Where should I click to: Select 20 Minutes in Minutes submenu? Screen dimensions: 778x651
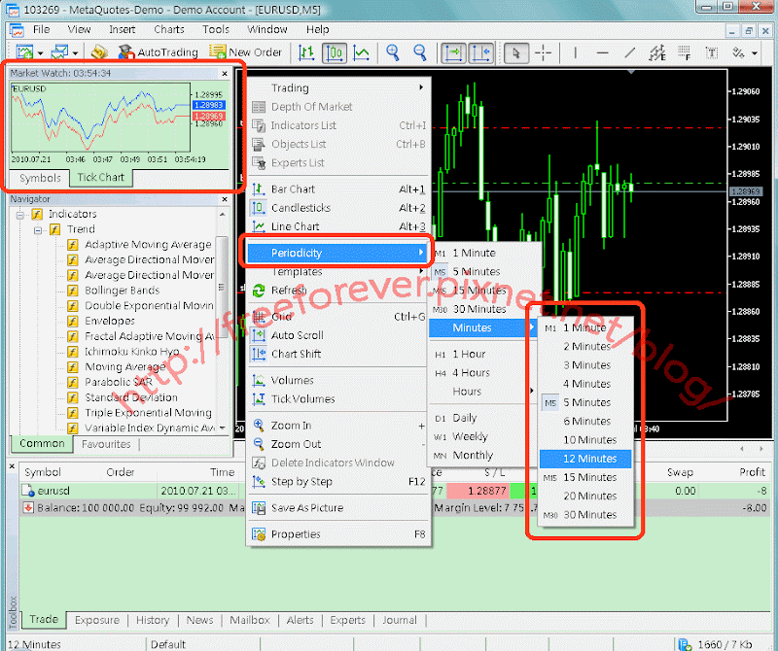[x=585, y=496]
